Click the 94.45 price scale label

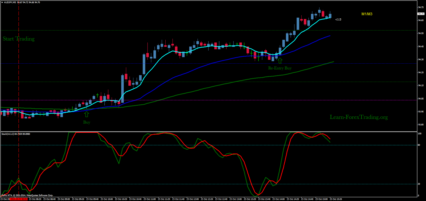pos(421,47)
